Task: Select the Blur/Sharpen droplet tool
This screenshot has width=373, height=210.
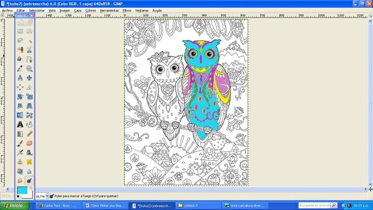Action: click(29, 171)
